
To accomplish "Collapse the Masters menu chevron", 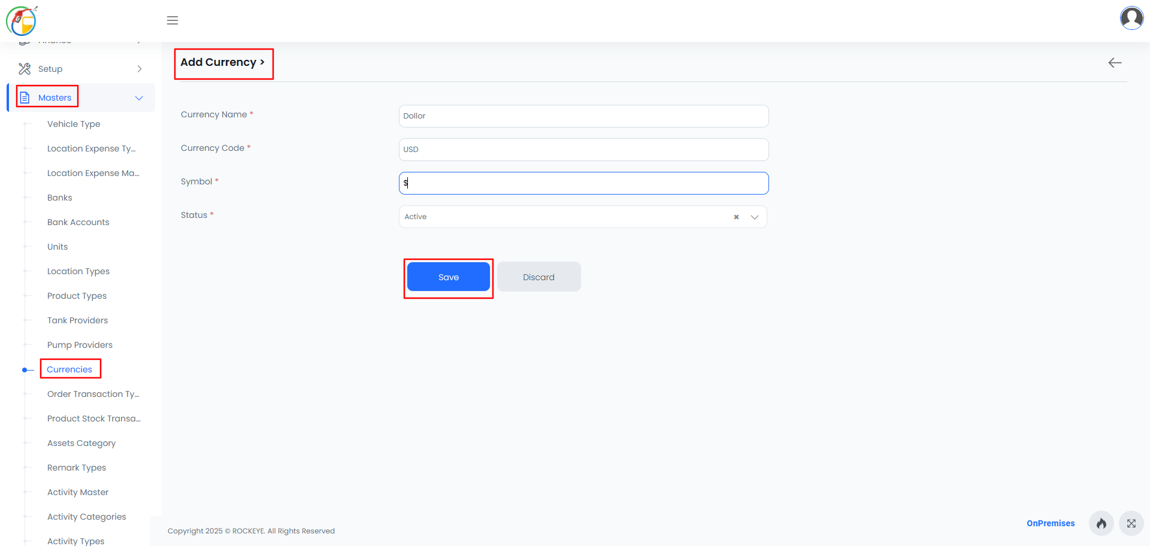I will pyautogui.click(x=139, y=98).
